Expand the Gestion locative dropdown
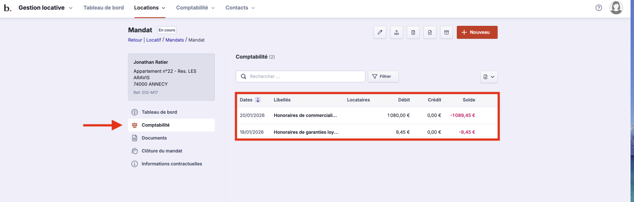634x202 pixels. pos(45,8)
